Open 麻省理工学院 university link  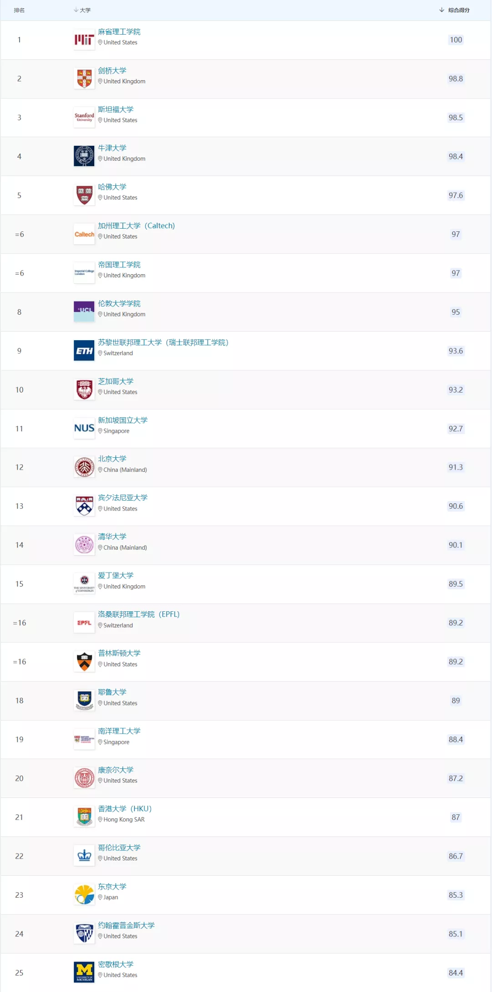click(119, 32)
